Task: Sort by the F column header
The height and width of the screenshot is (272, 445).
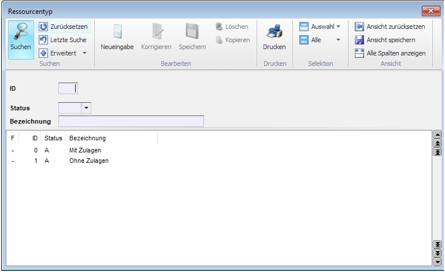Action: 13,138
